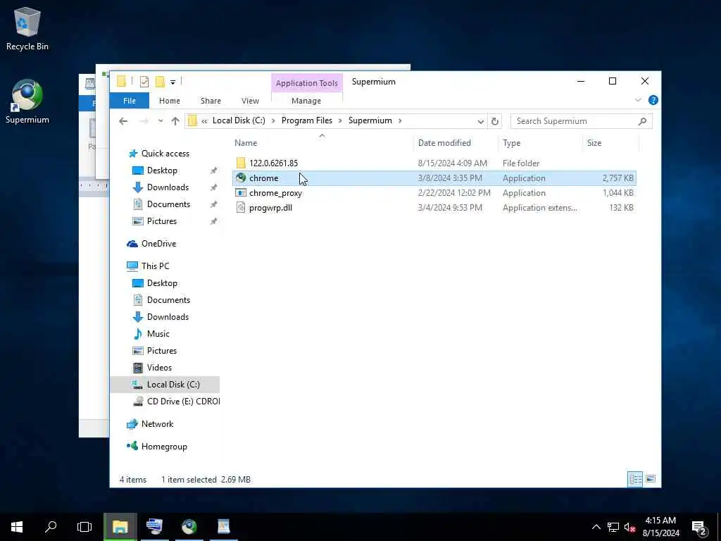Open Task View on the taskbar
This screenshot has height=541, width=721.
tap(84, 527)
